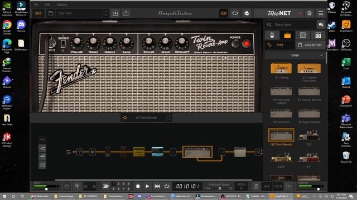Toggle the amp POWER switch
The height and width of the screenshot is (200, 357).
[235, 43]
